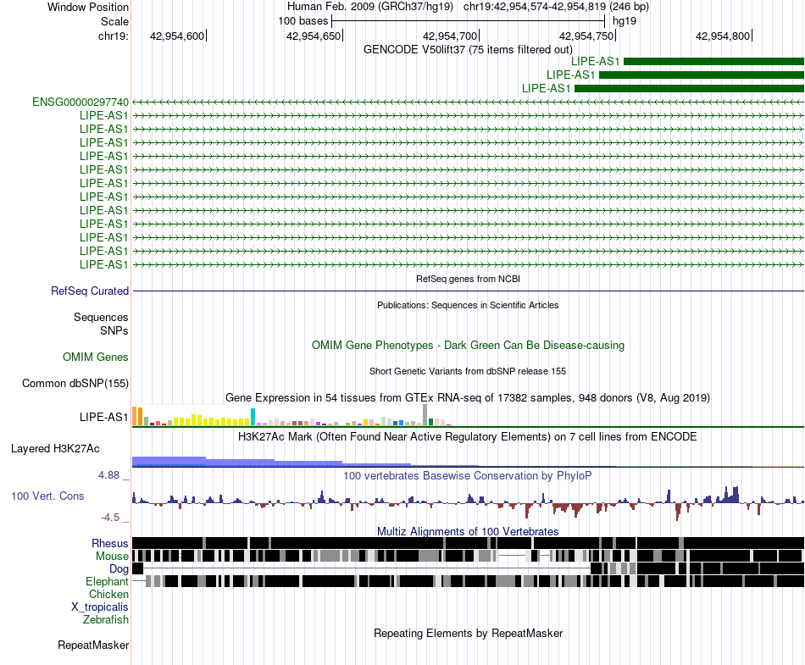Click the Rhesus species label
Screen dimensions: 805x665
coord(110,543)
